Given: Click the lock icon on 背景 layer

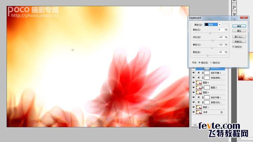Looking at the screenshot, I should tap(221, 112).
